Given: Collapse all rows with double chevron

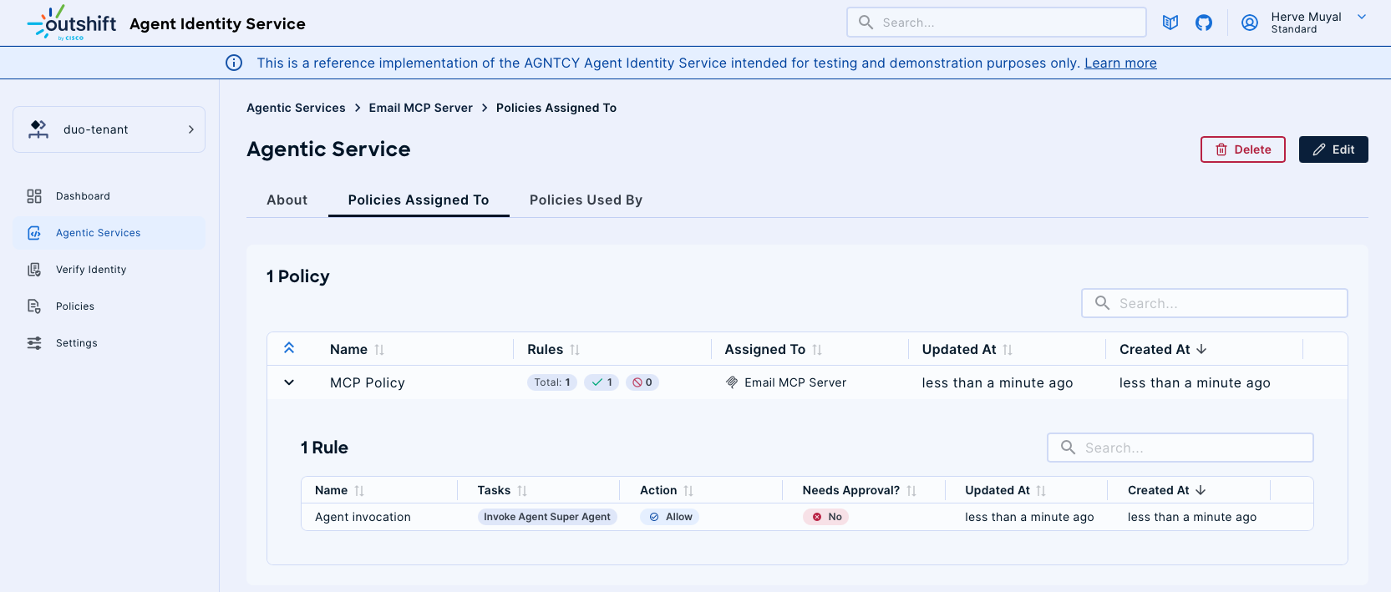Looking at the screenshot, I should [x=289, y=348].
